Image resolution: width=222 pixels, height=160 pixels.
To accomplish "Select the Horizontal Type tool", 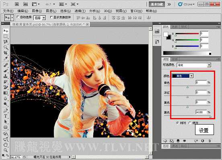I will [x=6, y=116].
